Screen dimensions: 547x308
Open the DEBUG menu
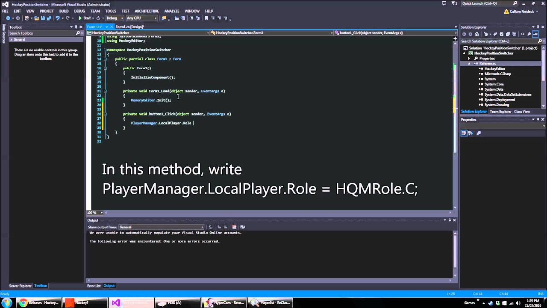79,11
